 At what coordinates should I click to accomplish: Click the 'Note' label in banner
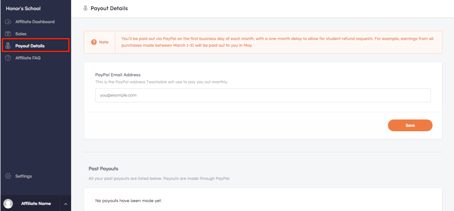[104, 42]
